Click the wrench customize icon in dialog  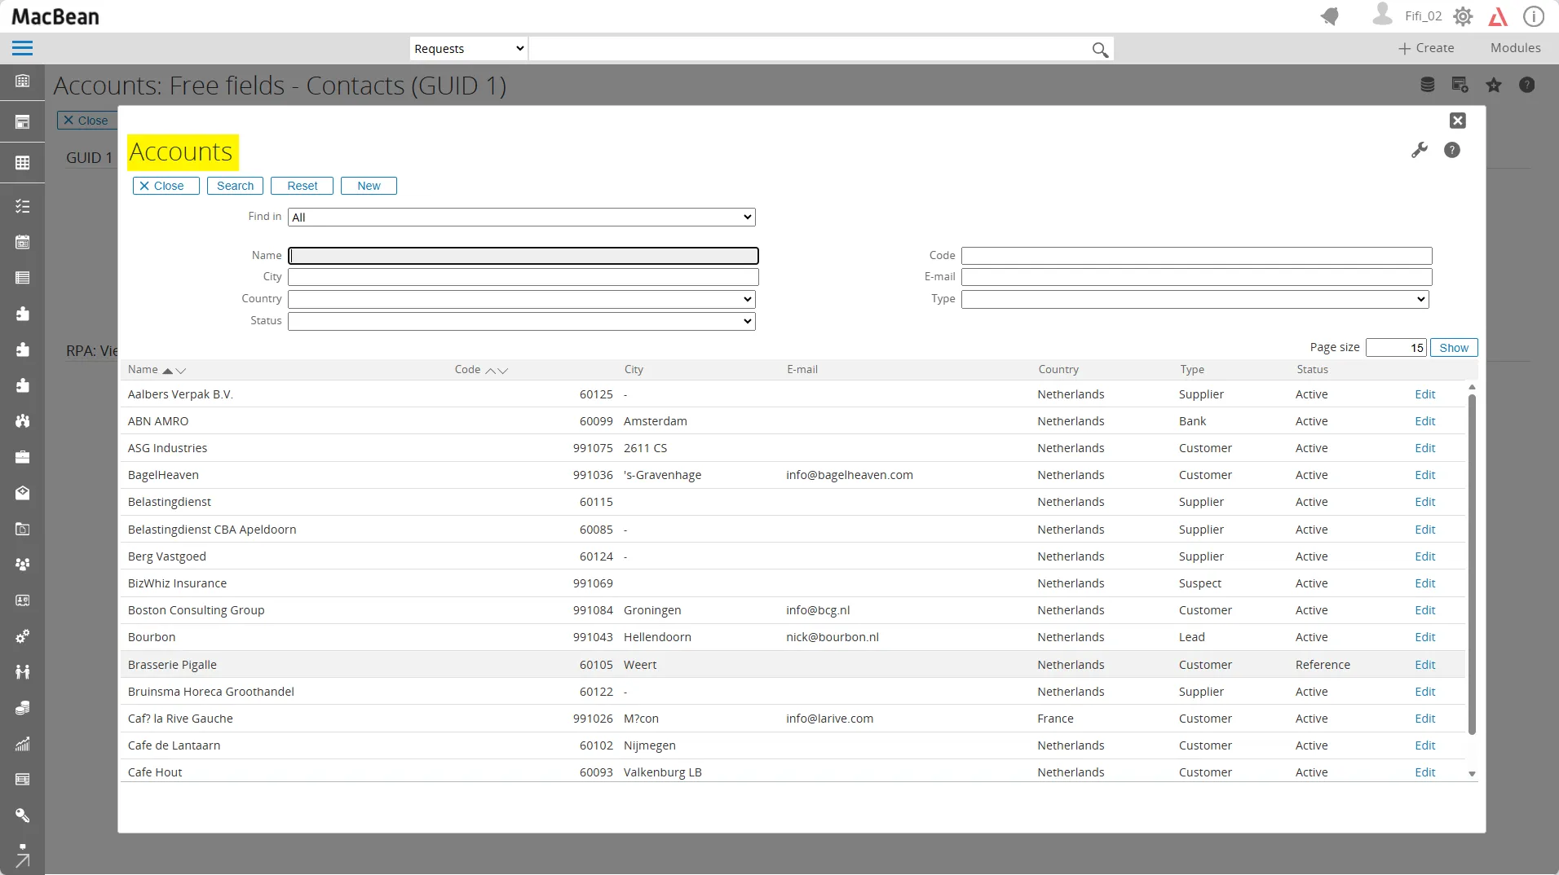[1420, 150]
